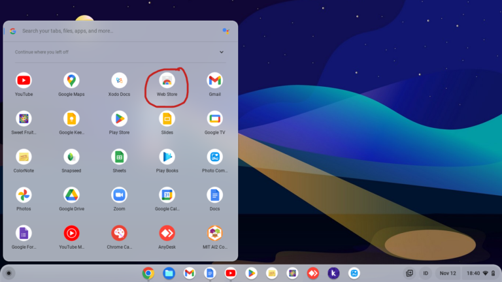Image resolution: width=502 pixels, height=282 pixels.
Task: Activate Google Assistant in the search bar
Action: 226,31
